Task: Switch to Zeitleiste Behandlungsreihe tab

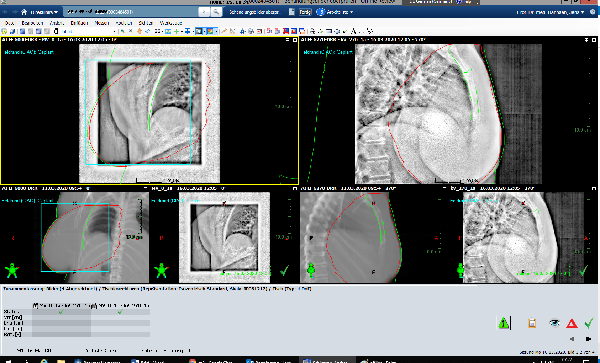Action: [168, 351]
